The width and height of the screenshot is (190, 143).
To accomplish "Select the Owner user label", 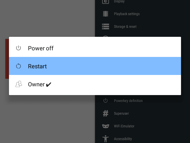I will 36,84.
